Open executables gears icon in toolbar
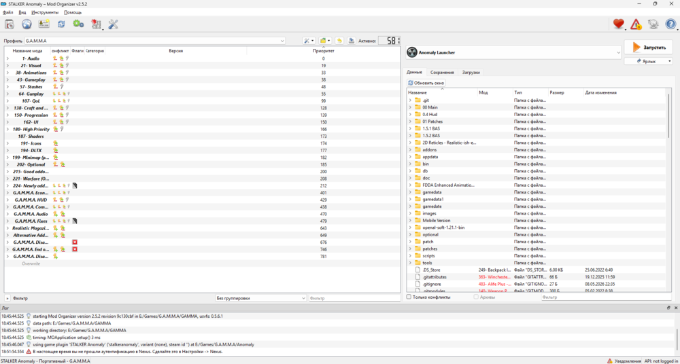 point(78,24)
